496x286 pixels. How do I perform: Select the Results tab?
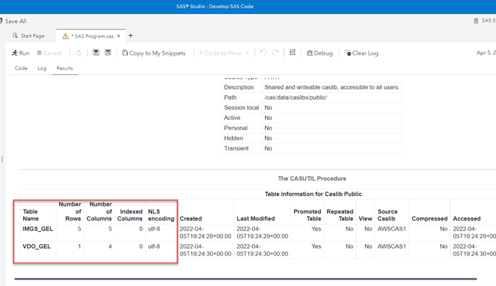(x=65, y=68)
